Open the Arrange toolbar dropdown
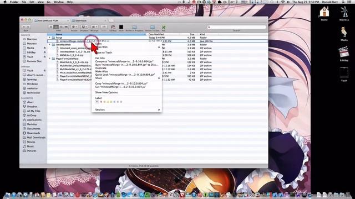Screen dimensions: 355x199 (x=94, y=27)
